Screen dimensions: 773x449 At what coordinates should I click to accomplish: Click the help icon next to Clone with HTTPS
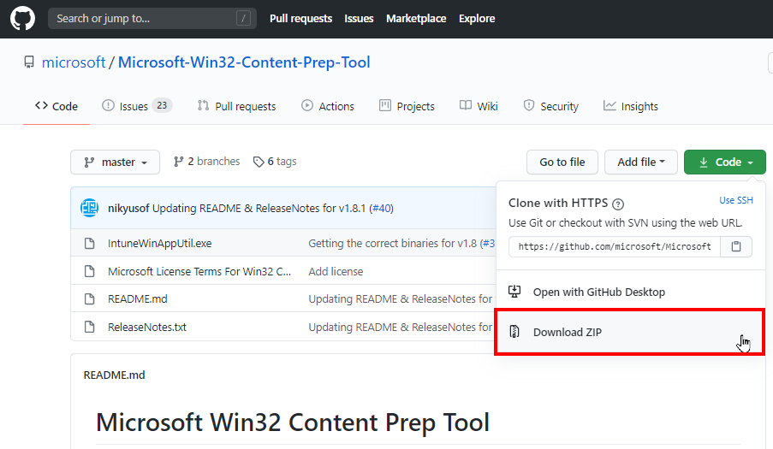618,204
